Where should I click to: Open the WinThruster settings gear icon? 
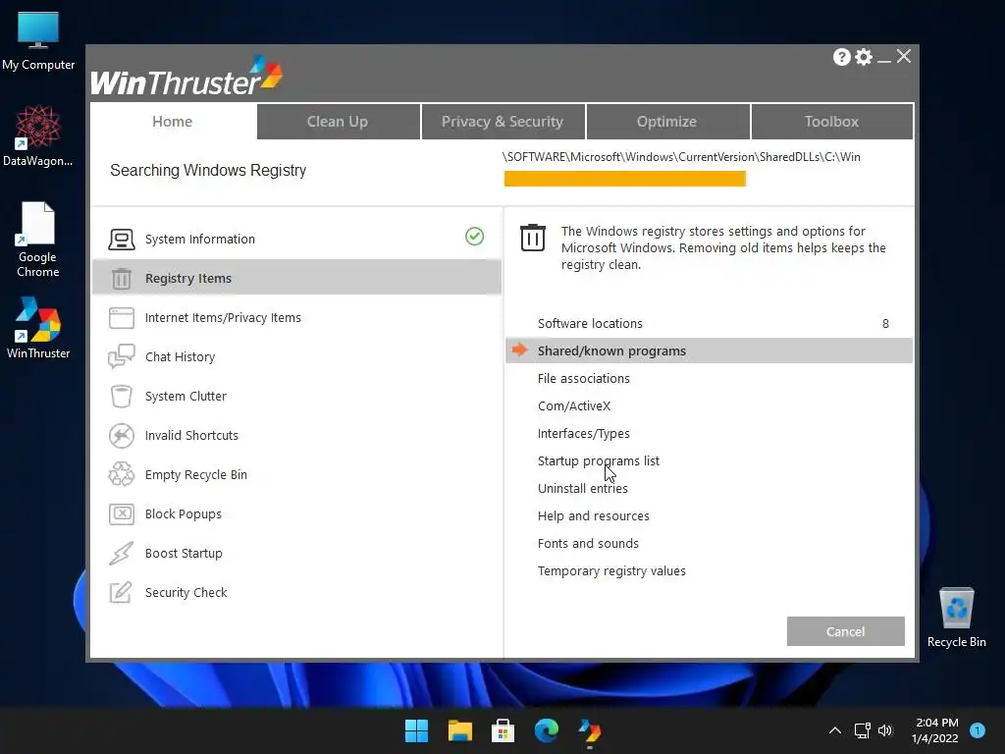click(864, 57)
